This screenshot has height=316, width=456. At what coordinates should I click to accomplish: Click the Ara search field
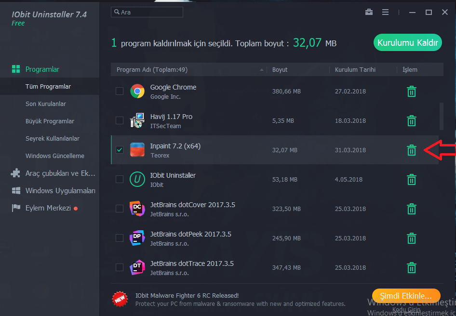pos(147,12)
